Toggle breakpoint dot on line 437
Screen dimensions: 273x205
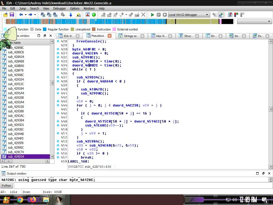(58, 77)
